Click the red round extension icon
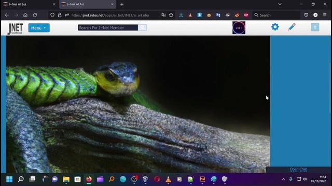Viewport: 332px width, 186px height. pos(246,15)
